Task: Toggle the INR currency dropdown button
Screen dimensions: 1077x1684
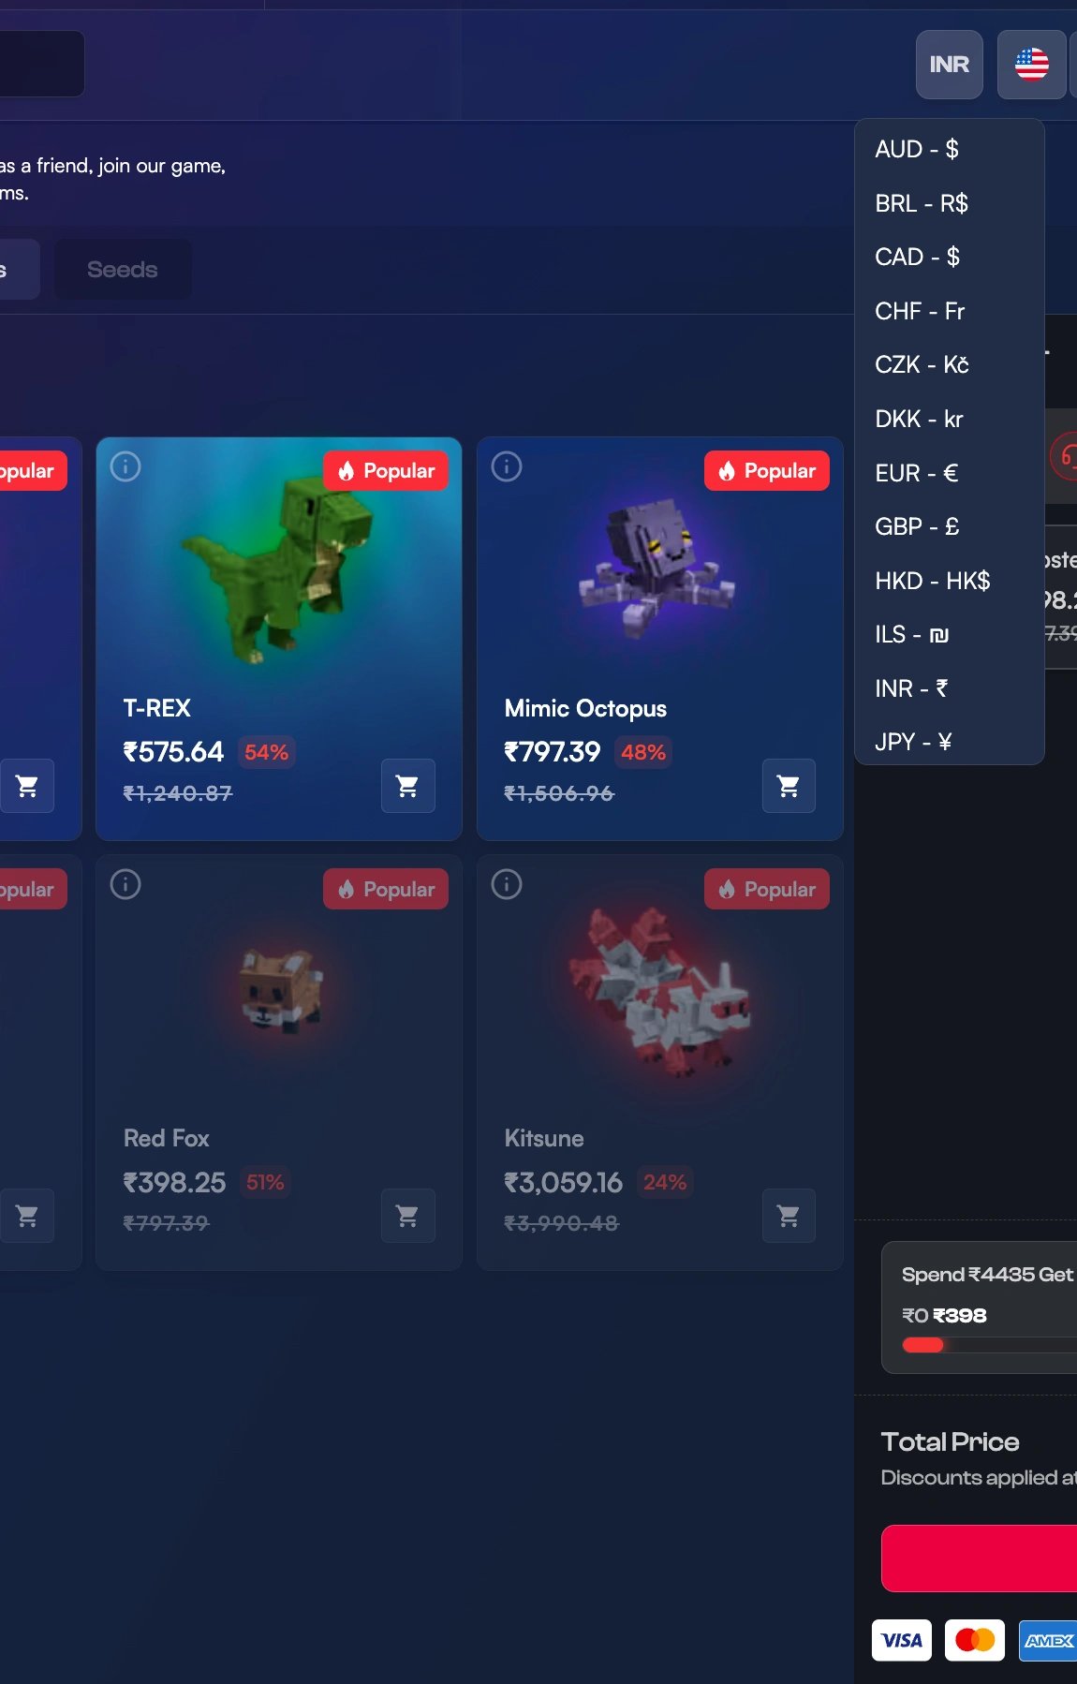Action: click(x=950, y=65)
